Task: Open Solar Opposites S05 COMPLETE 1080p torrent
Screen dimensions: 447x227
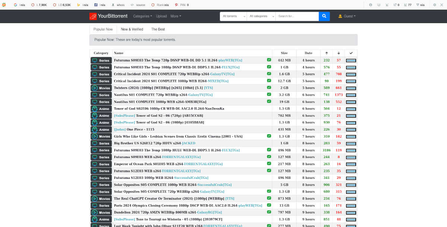Action: pos(172,185)
